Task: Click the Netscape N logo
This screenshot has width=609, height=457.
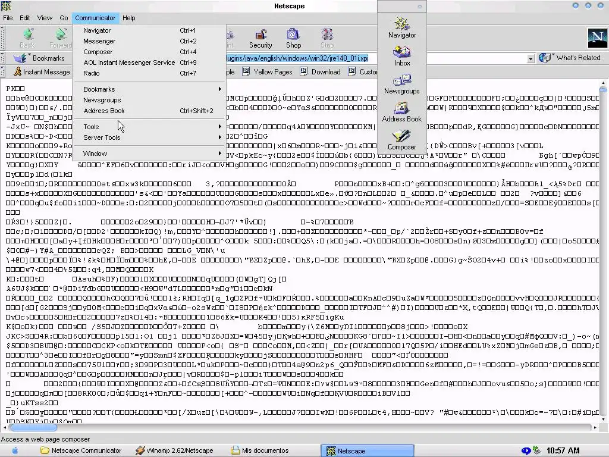Action: pyautogui.click(x=597, y=37)
